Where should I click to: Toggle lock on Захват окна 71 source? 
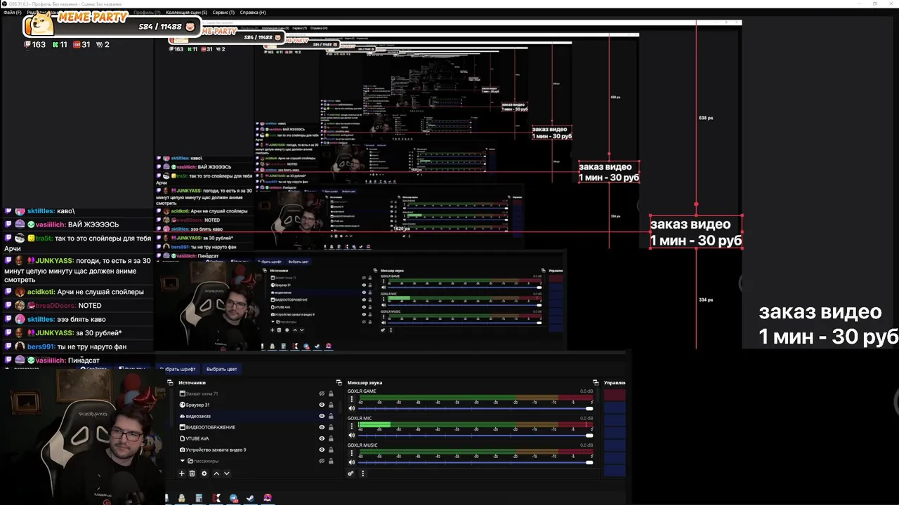(x=331, y=394)
